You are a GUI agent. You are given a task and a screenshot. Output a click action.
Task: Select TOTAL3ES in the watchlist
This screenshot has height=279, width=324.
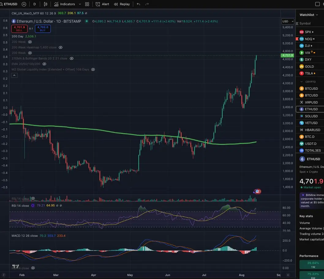(310, 150)
